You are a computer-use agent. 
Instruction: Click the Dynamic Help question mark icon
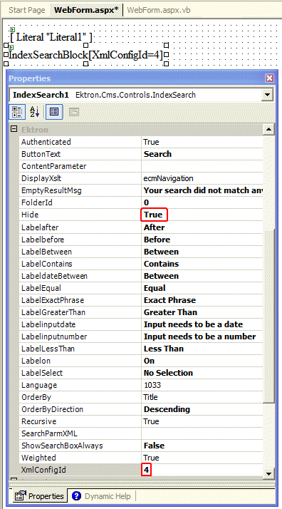[76, 496]
